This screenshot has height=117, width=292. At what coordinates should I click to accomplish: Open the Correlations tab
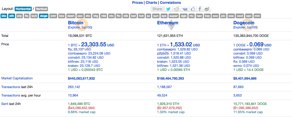(170, 3)
